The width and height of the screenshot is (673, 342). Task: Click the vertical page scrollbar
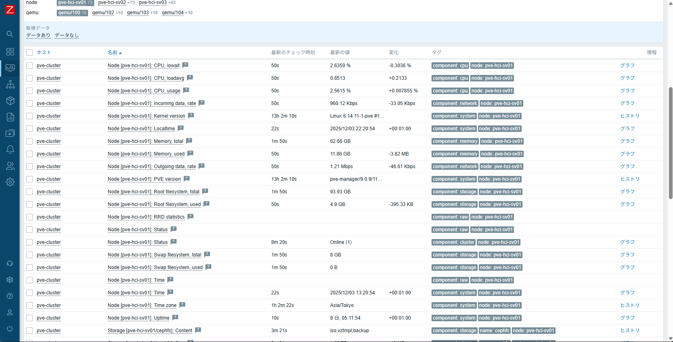point(670,142)
